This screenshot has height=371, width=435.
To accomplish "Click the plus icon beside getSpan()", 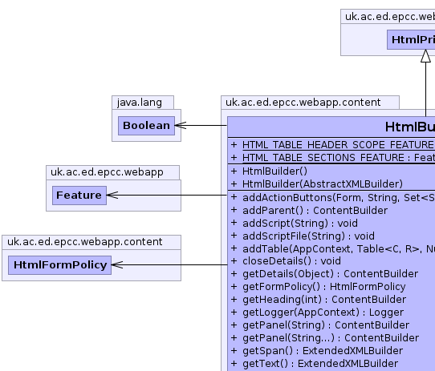I will [234, 350].
